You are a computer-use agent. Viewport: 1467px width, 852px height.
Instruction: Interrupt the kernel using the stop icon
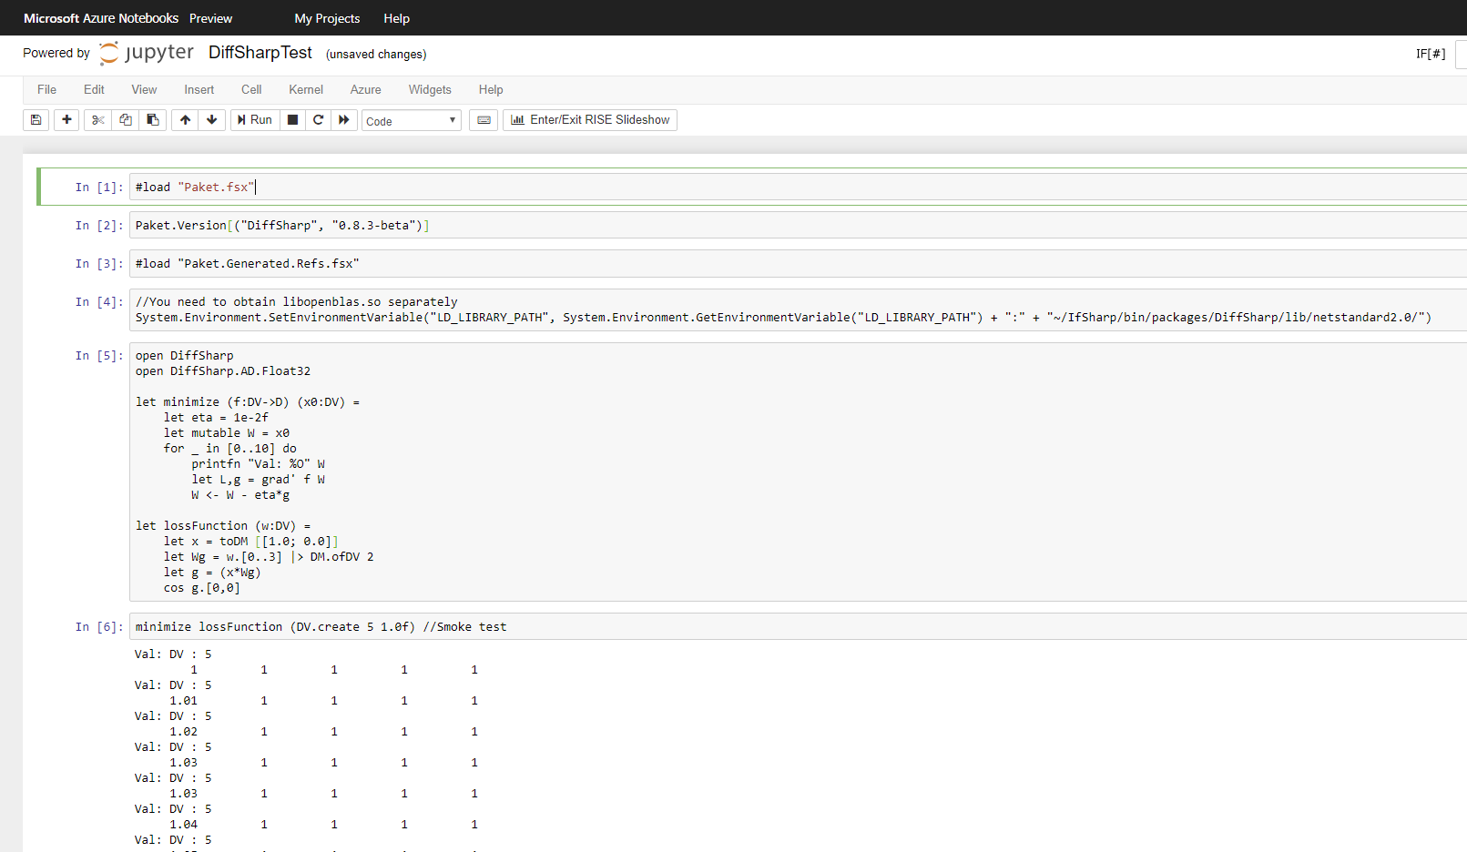pyautogui.click(x=292, y=119)
